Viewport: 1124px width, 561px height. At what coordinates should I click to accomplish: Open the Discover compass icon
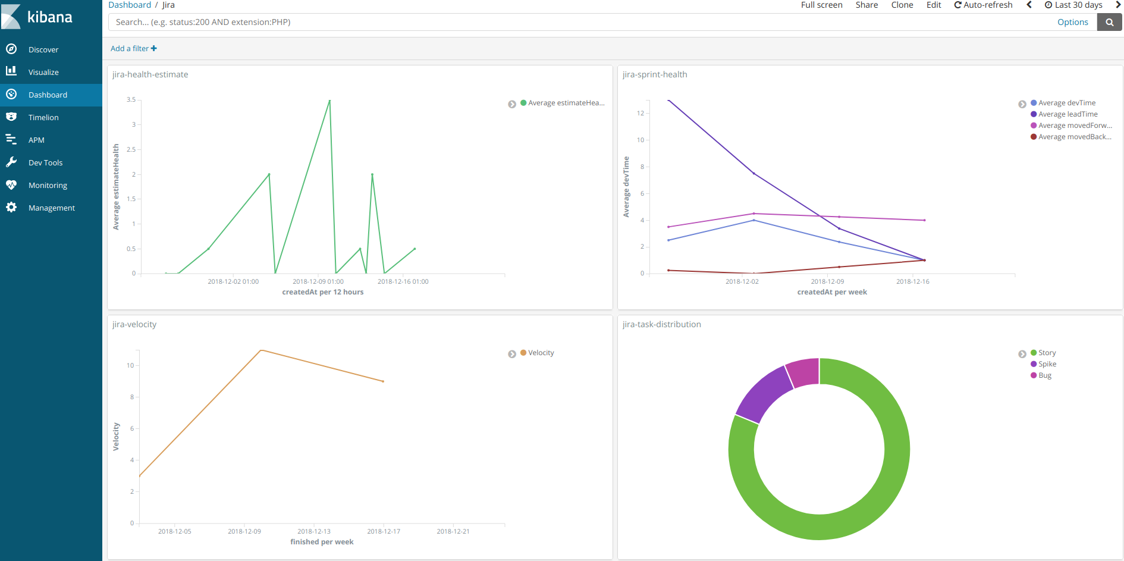click(x=11, y=49)
